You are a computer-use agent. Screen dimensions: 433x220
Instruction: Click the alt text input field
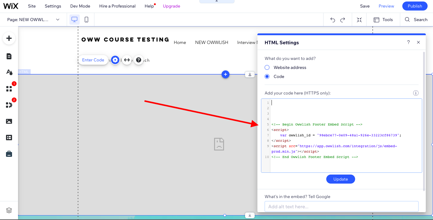[x=342, y=206]
